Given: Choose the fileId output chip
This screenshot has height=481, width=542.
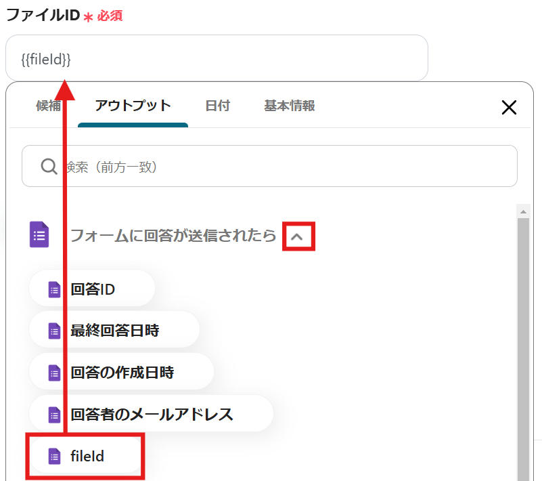Looking at the screenshot, I should pos(85,456).
